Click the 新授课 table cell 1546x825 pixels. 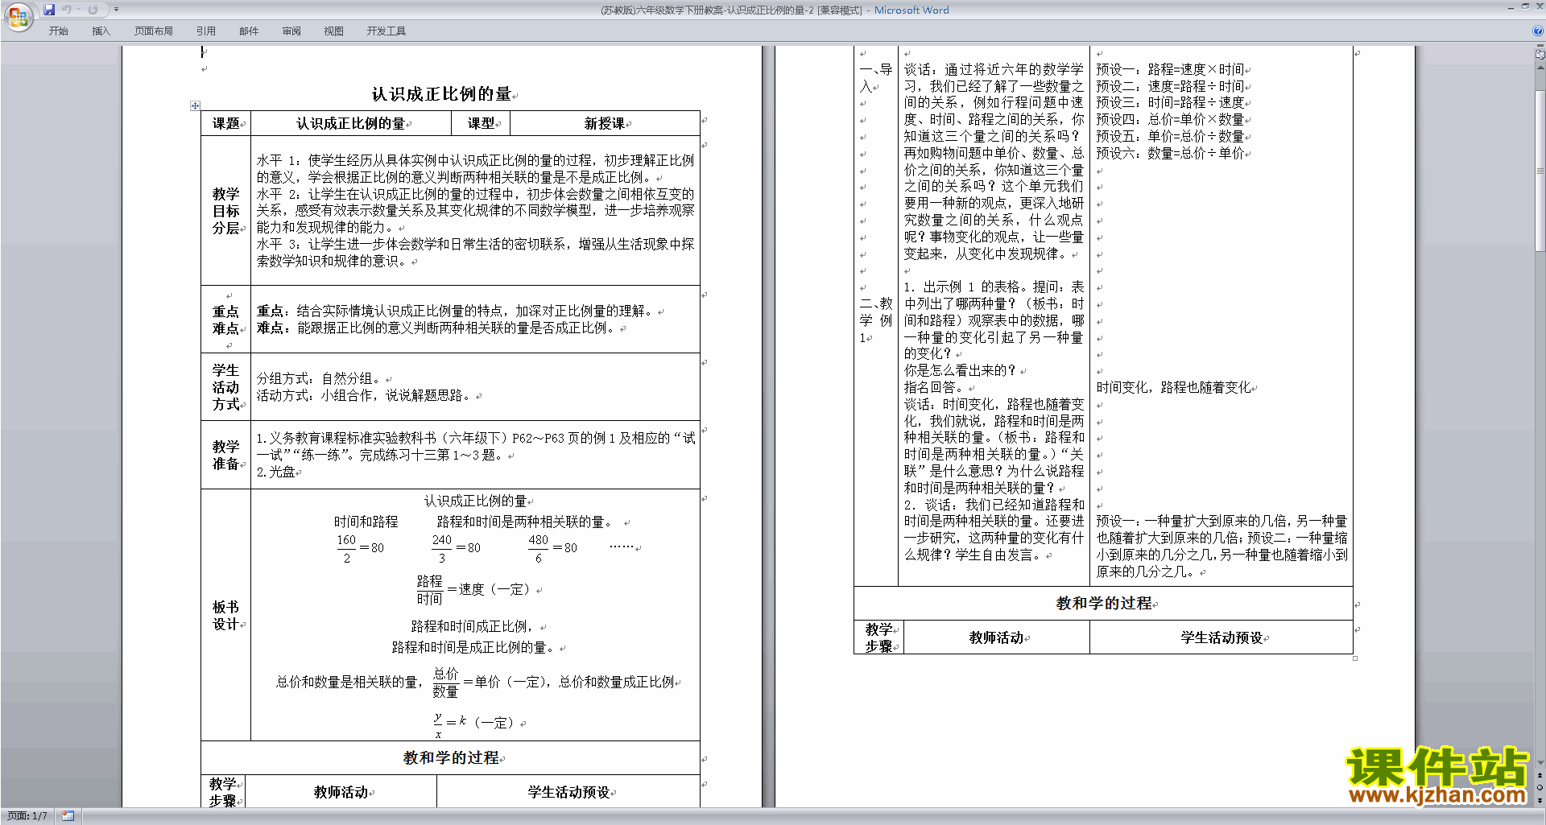[605, 123]
